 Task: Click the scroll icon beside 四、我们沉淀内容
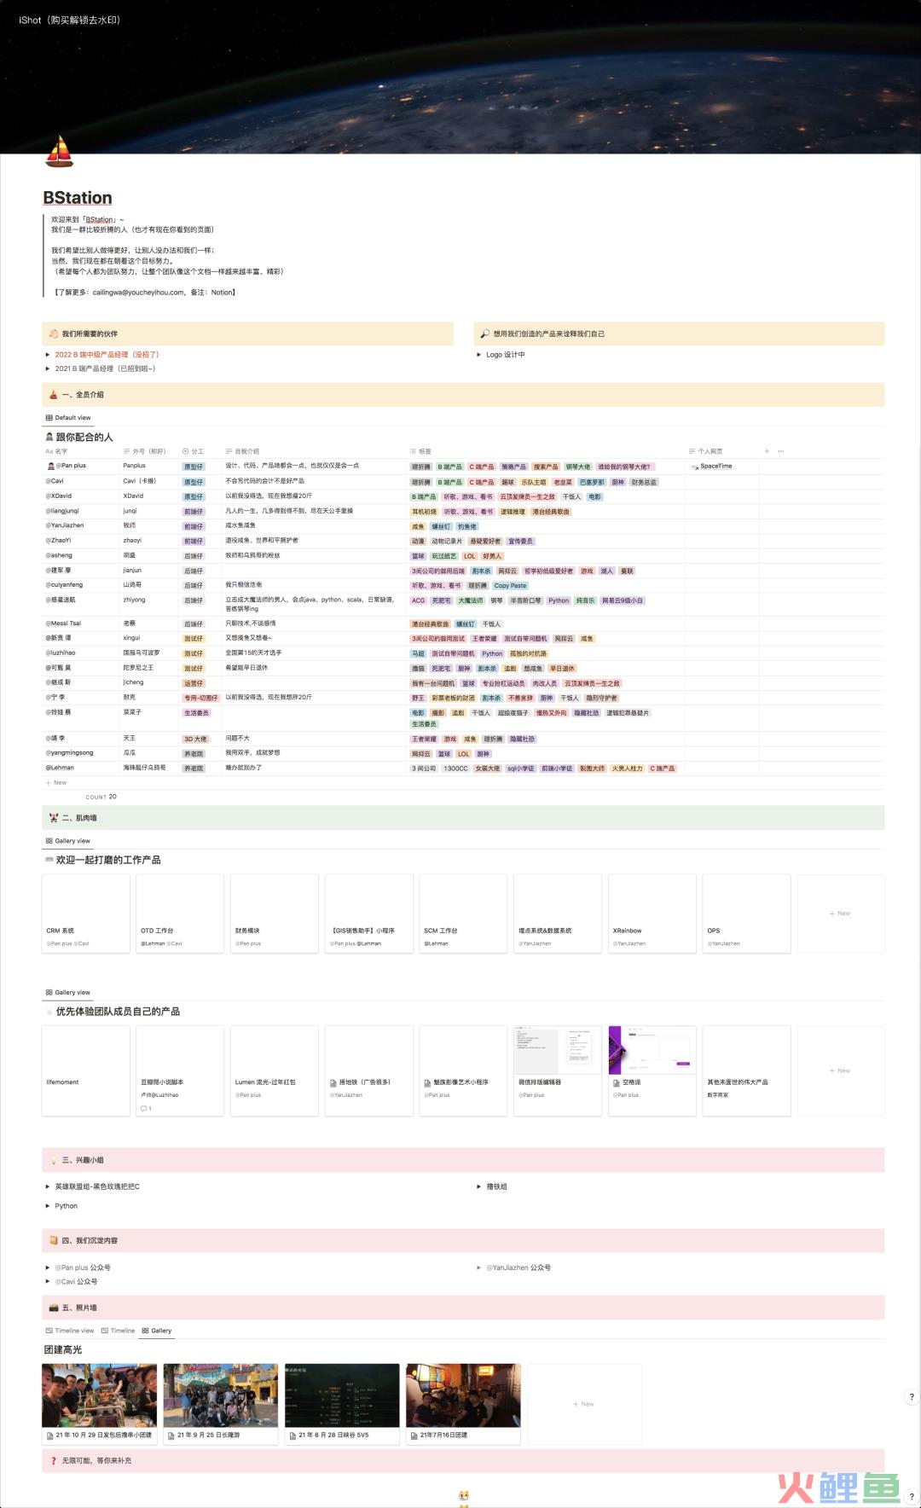[54, 1240]
